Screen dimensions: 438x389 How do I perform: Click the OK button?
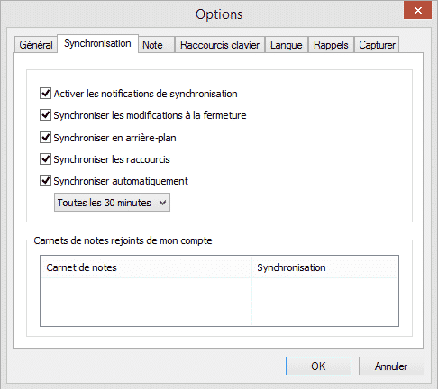click(318, 366)
